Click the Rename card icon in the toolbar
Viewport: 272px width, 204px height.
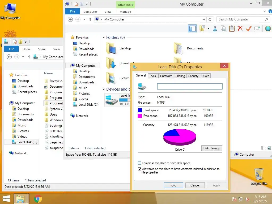257,28
